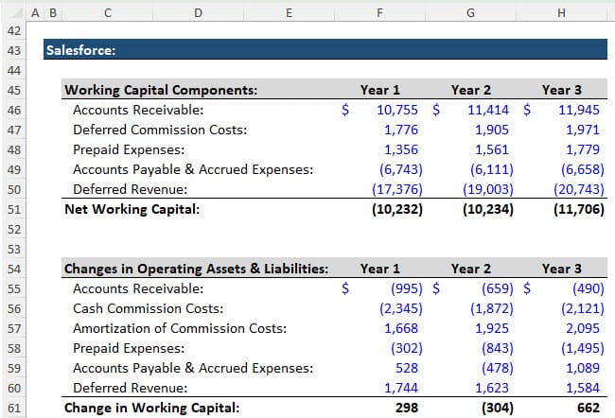Select Amortization of Commission Costs: label
This screenshot has width=615, height=418.
[x=180, y=328]
